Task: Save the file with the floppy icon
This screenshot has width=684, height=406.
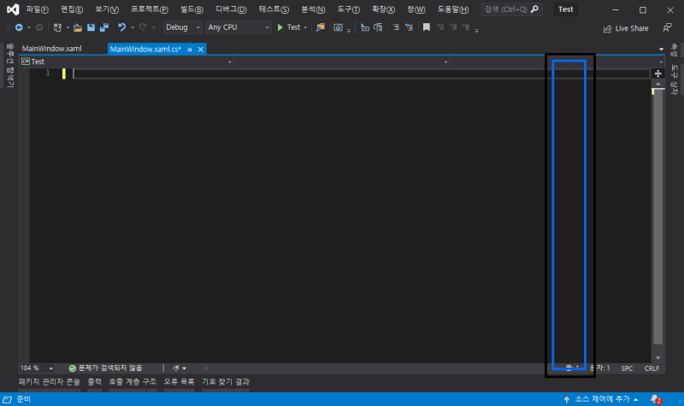Action: pyautogui.click(x=91, y=27)
